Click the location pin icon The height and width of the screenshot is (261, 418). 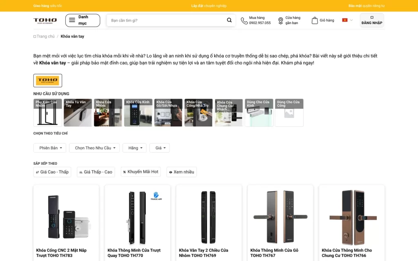(280, 20)
